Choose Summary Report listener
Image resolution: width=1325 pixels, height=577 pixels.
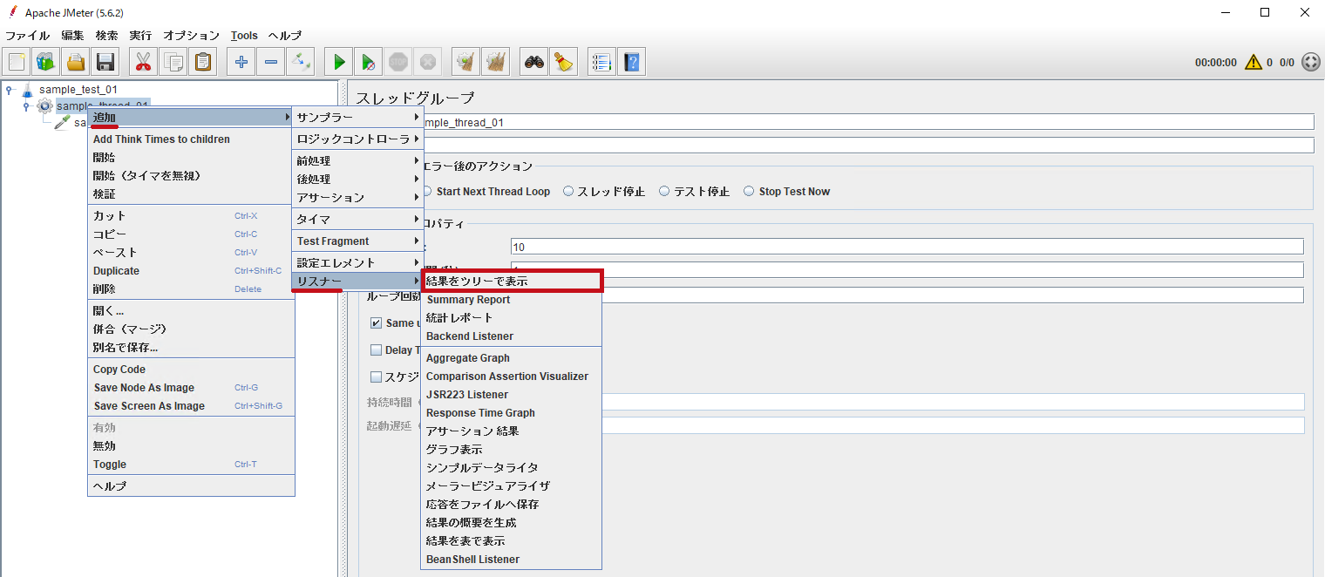click(512, 299)
